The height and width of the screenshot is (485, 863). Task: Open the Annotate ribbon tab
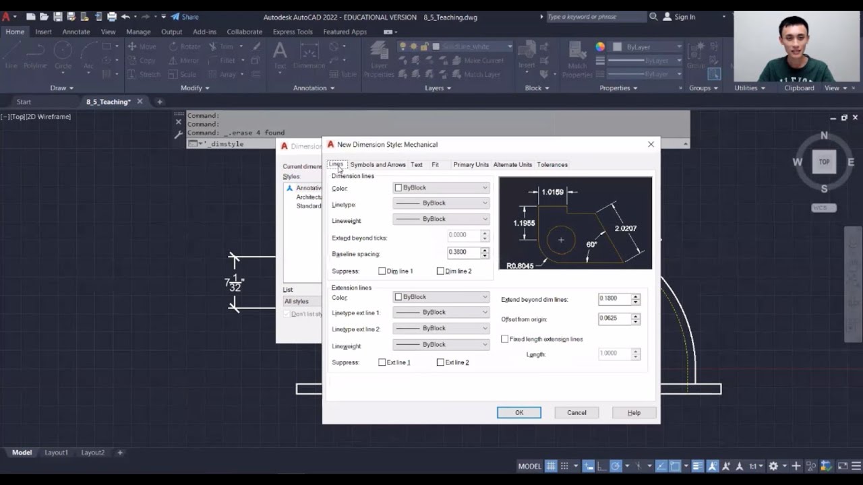click(76, 32)
